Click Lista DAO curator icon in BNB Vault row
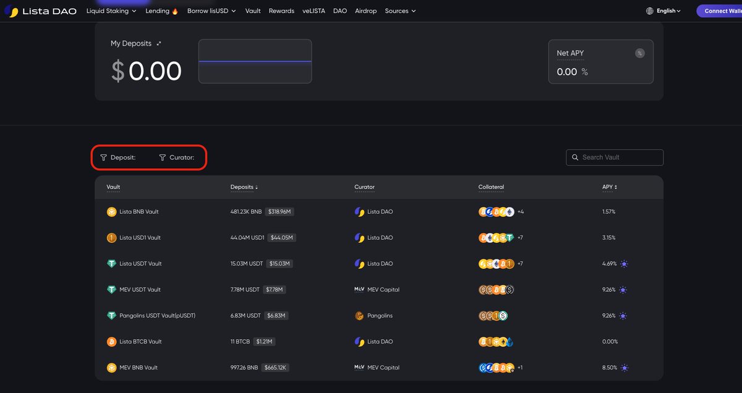The height and width of the screenshot is (393, 742). [x=359, y=212]
